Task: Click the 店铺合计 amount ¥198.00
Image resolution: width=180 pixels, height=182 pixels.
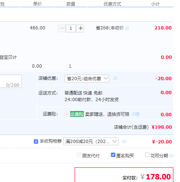Action: 162,127
